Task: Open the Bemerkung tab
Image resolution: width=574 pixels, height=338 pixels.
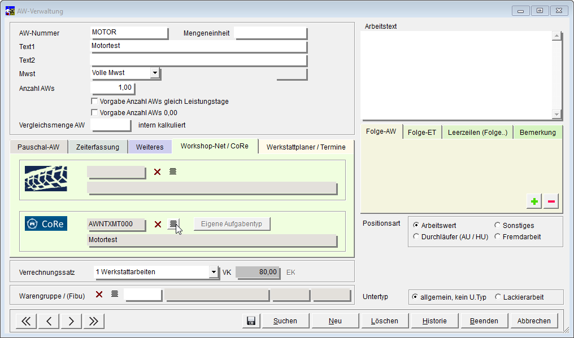Action: coord(538,133)
